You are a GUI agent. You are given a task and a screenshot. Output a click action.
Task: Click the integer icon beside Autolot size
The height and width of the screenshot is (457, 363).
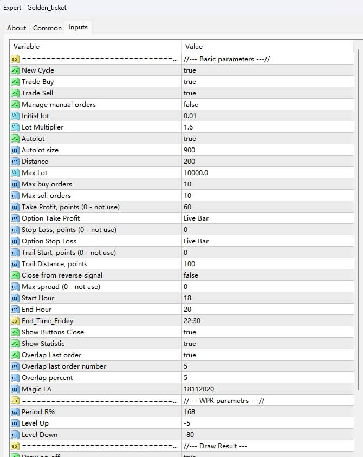15,150
